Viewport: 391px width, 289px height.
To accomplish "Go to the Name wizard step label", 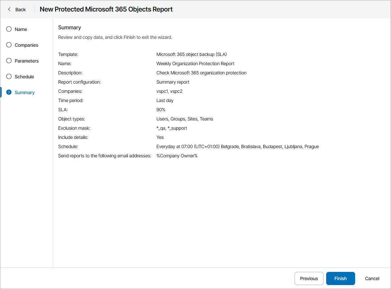I will pyautogui.click(x=21, y=29).
